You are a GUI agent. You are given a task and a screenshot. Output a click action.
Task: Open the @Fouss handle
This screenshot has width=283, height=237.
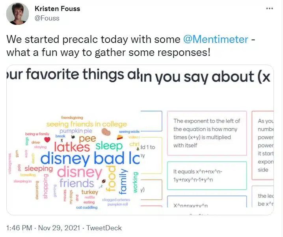[47, 18]
